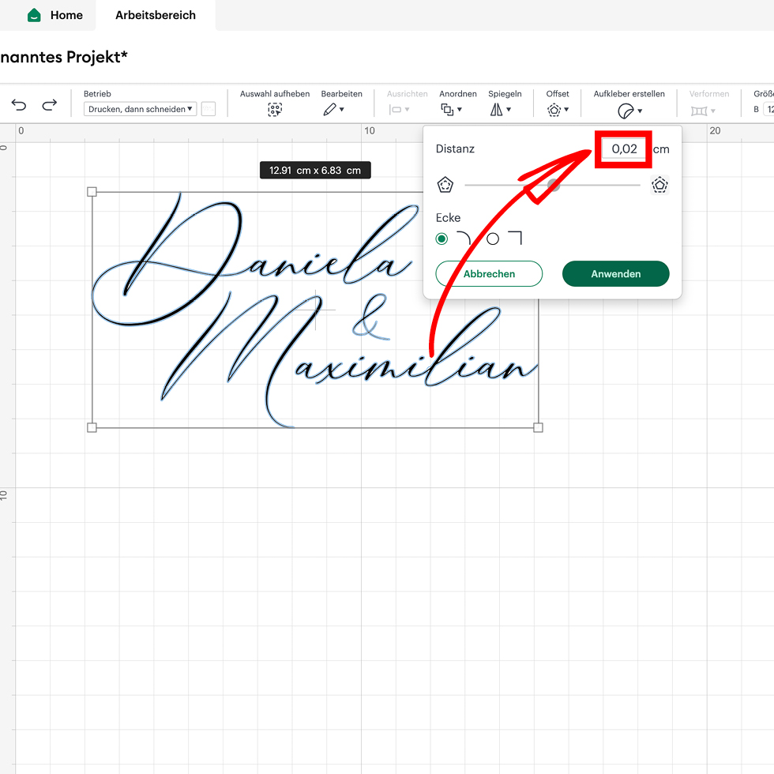Click the Aufkleber erstellen sticker icon
This screenshot has width=774, height=774.
coord(626,111)
